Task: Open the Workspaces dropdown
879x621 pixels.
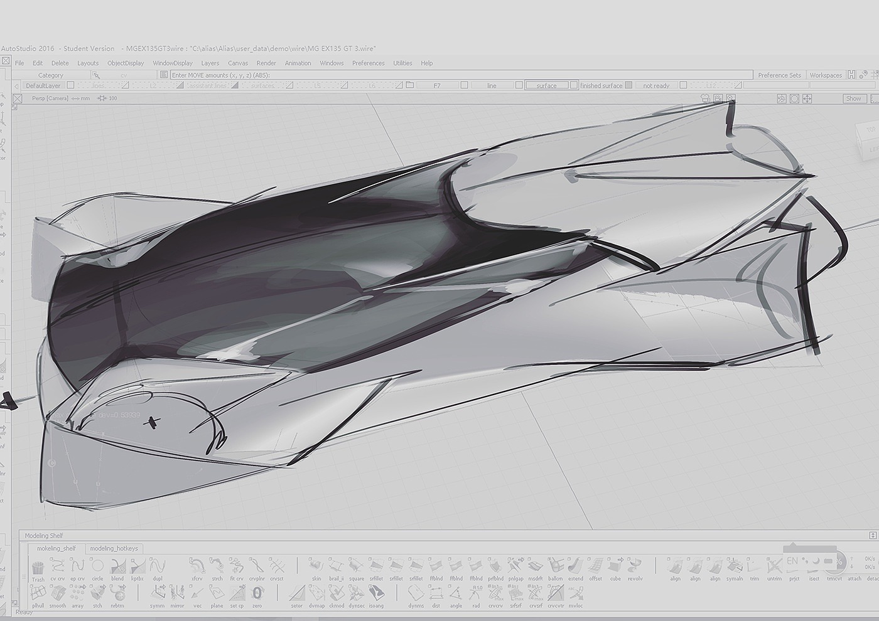Action: tap(825, 75)
